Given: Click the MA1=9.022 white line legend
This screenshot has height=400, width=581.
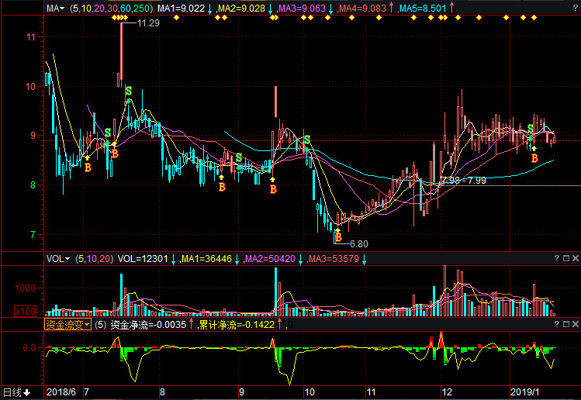Looking at the screenshot, I should [181, 9].
